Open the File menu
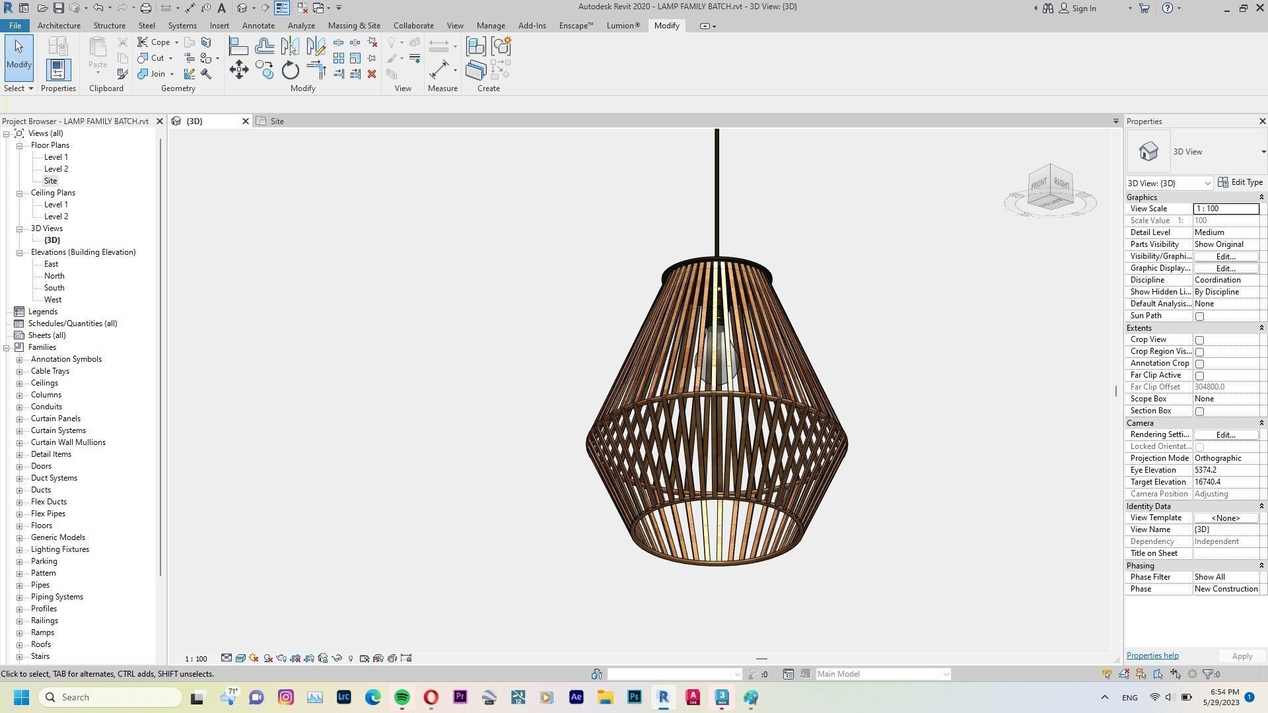Viewport: 1268px width, 713px height. [15, 26]
